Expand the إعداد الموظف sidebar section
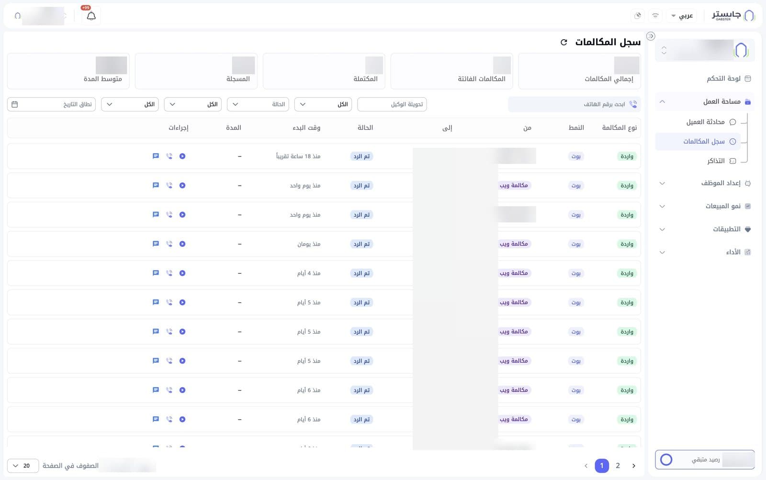766x480 pixels. pyautogui.click(x=705, y=183)
